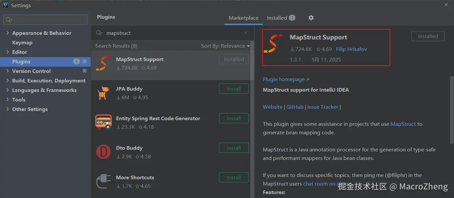Open the Sort By Relevance dropdown
The height and width of the screenshot is (198, 454).
[225, 46]
